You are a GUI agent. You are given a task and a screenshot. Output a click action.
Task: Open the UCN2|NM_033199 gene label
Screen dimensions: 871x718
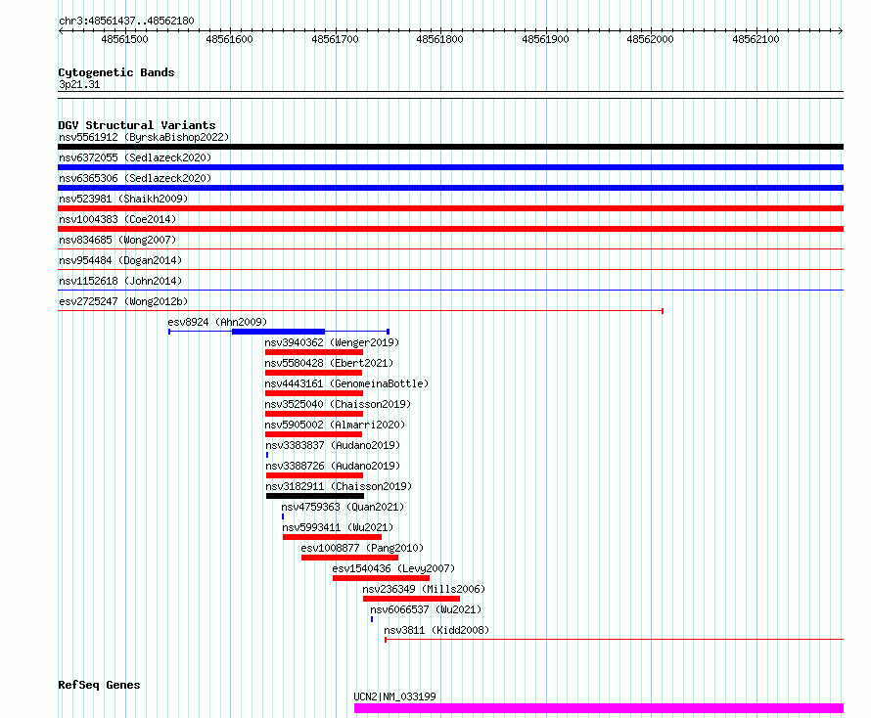(395, 696)
